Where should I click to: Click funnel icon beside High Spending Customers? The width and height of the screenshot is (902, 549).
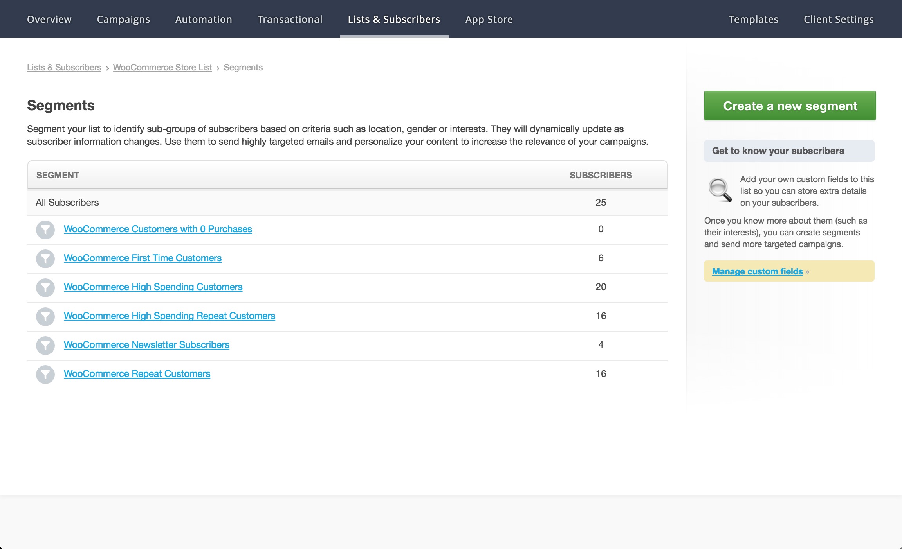click(x=45, y=288)
